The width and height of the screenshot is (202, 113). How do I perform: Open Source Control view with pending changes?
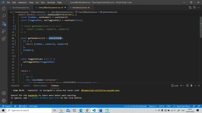coord(4,24)
